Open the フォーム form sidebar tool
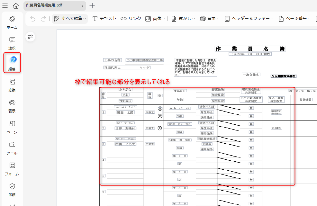 coord(12,169)
